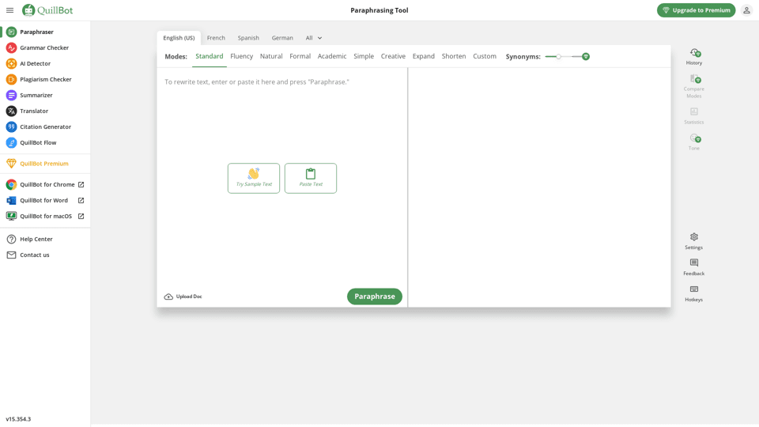Viewport: 759px width, 427px height.
Task: Switch to the English (US) language tab
Action: coord(179,38)
